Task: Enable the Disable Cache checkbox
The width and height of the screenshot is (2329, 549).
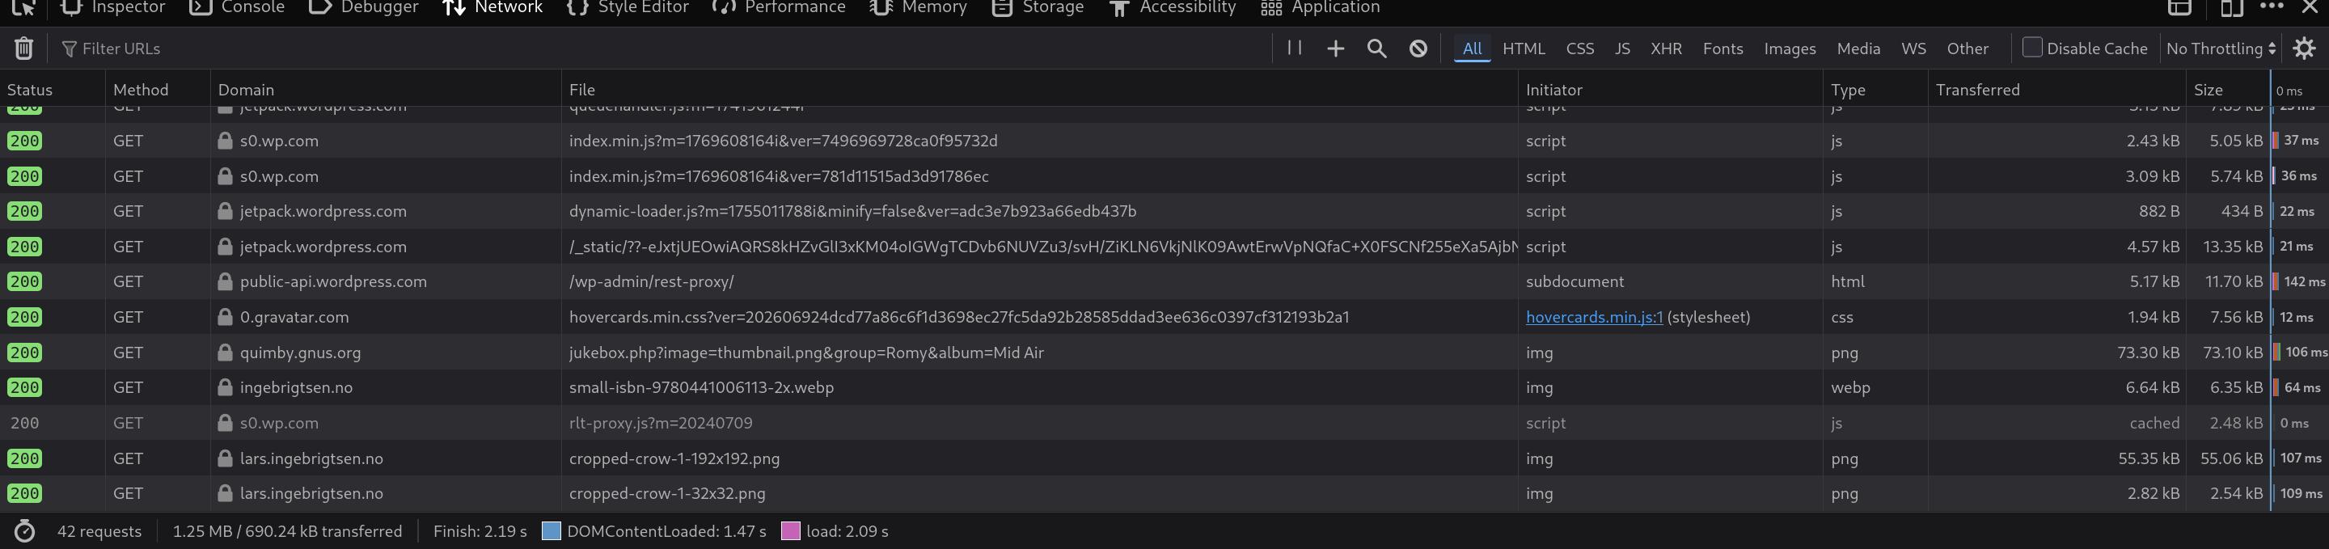Action: 2031,48
